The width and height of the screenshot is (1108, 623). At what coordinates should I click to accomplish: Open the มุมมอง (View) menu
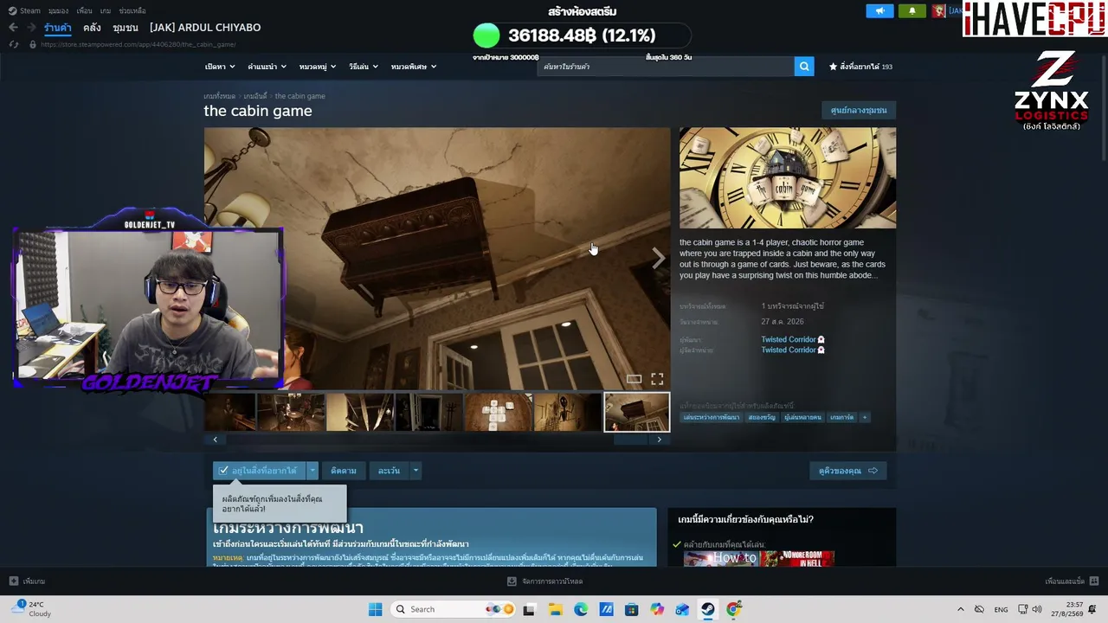[58, 10]
